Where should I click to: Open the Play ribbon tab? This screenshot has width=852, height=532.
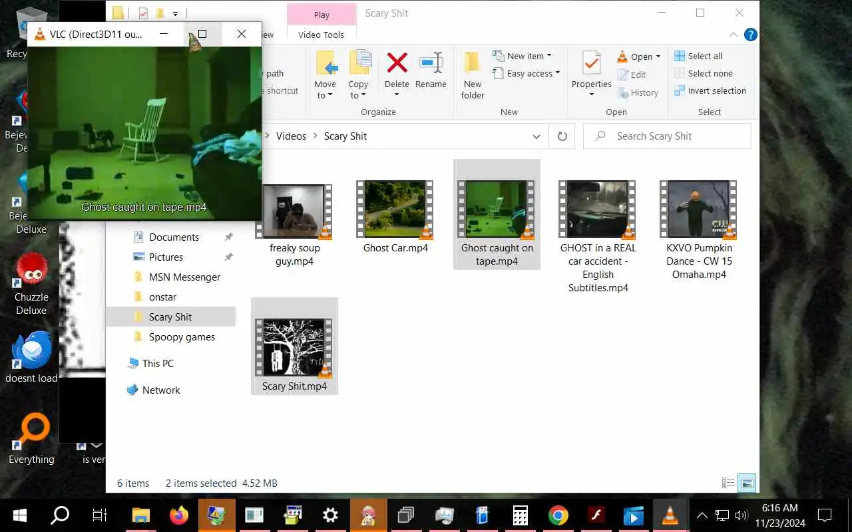[321, 14]
